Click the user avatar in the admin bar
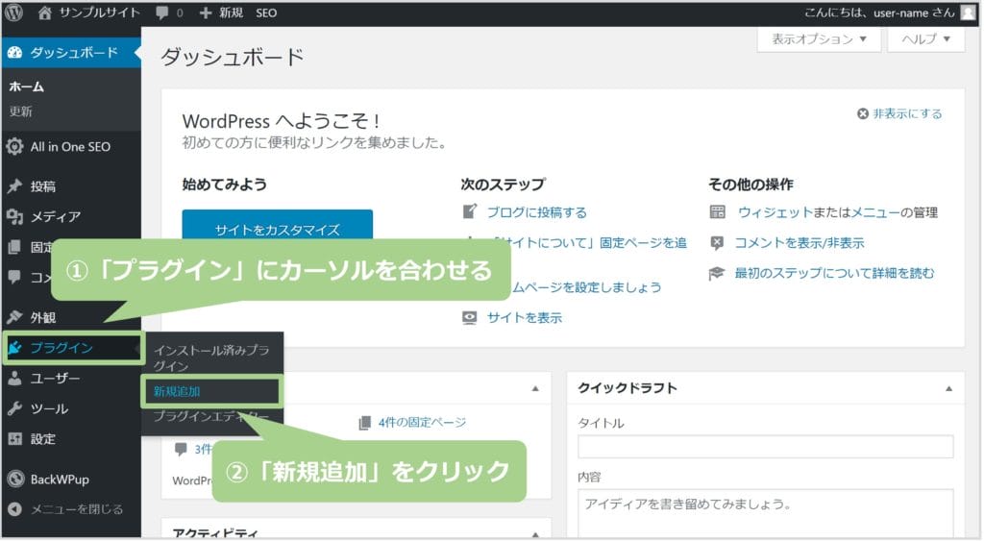Viewport: 984px width, 542px height. tap(969, 12)
